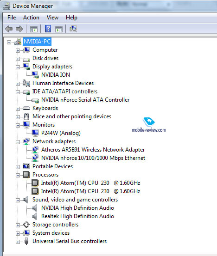Screen dimensions: 217x256
Task: Click the NVIDIA ION device icon
Action: click(35, 75)
